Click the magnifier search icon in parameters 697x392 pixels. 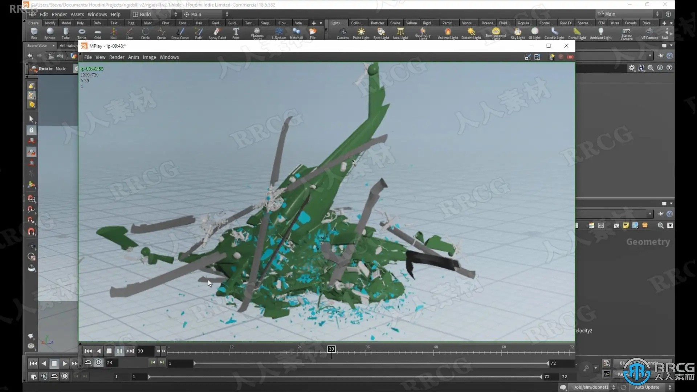651,68
